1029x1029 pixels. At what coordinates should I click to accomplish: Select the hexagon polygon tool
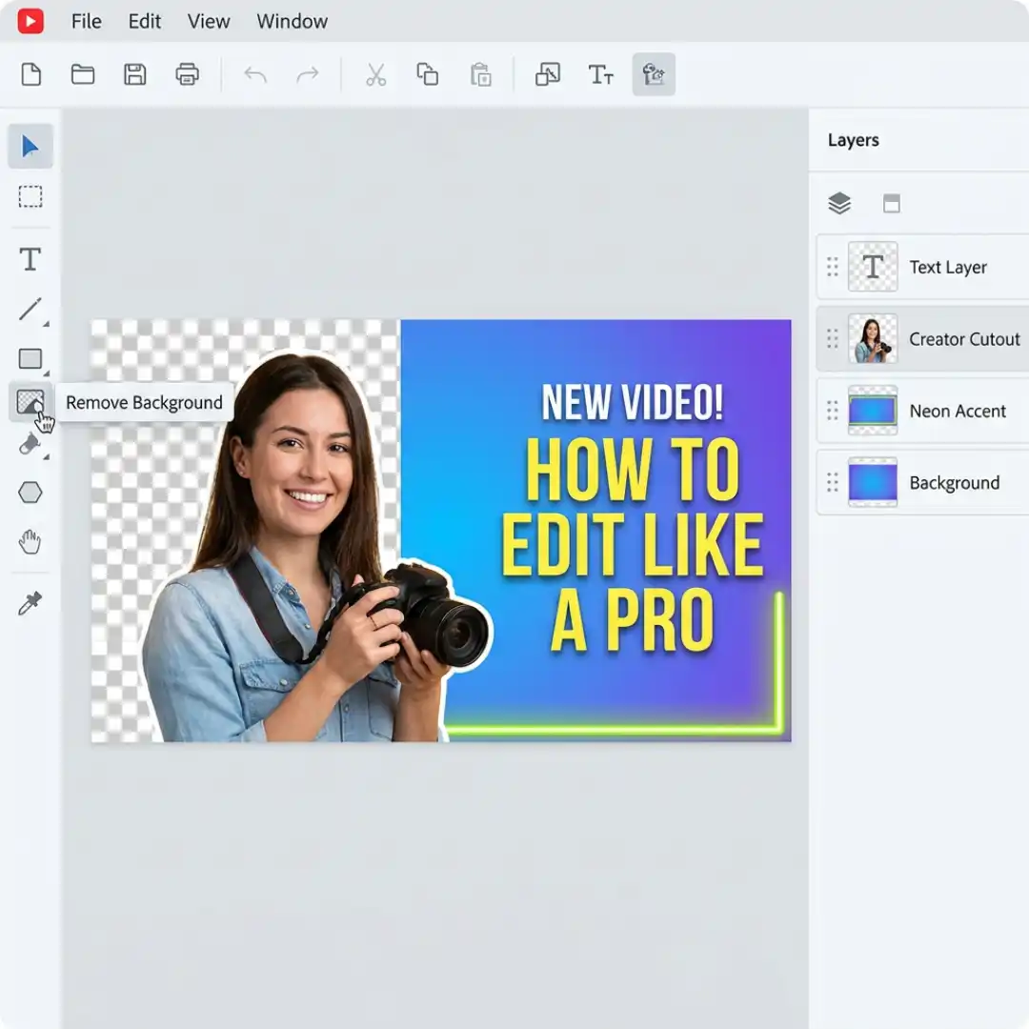[x=30, y=493]
